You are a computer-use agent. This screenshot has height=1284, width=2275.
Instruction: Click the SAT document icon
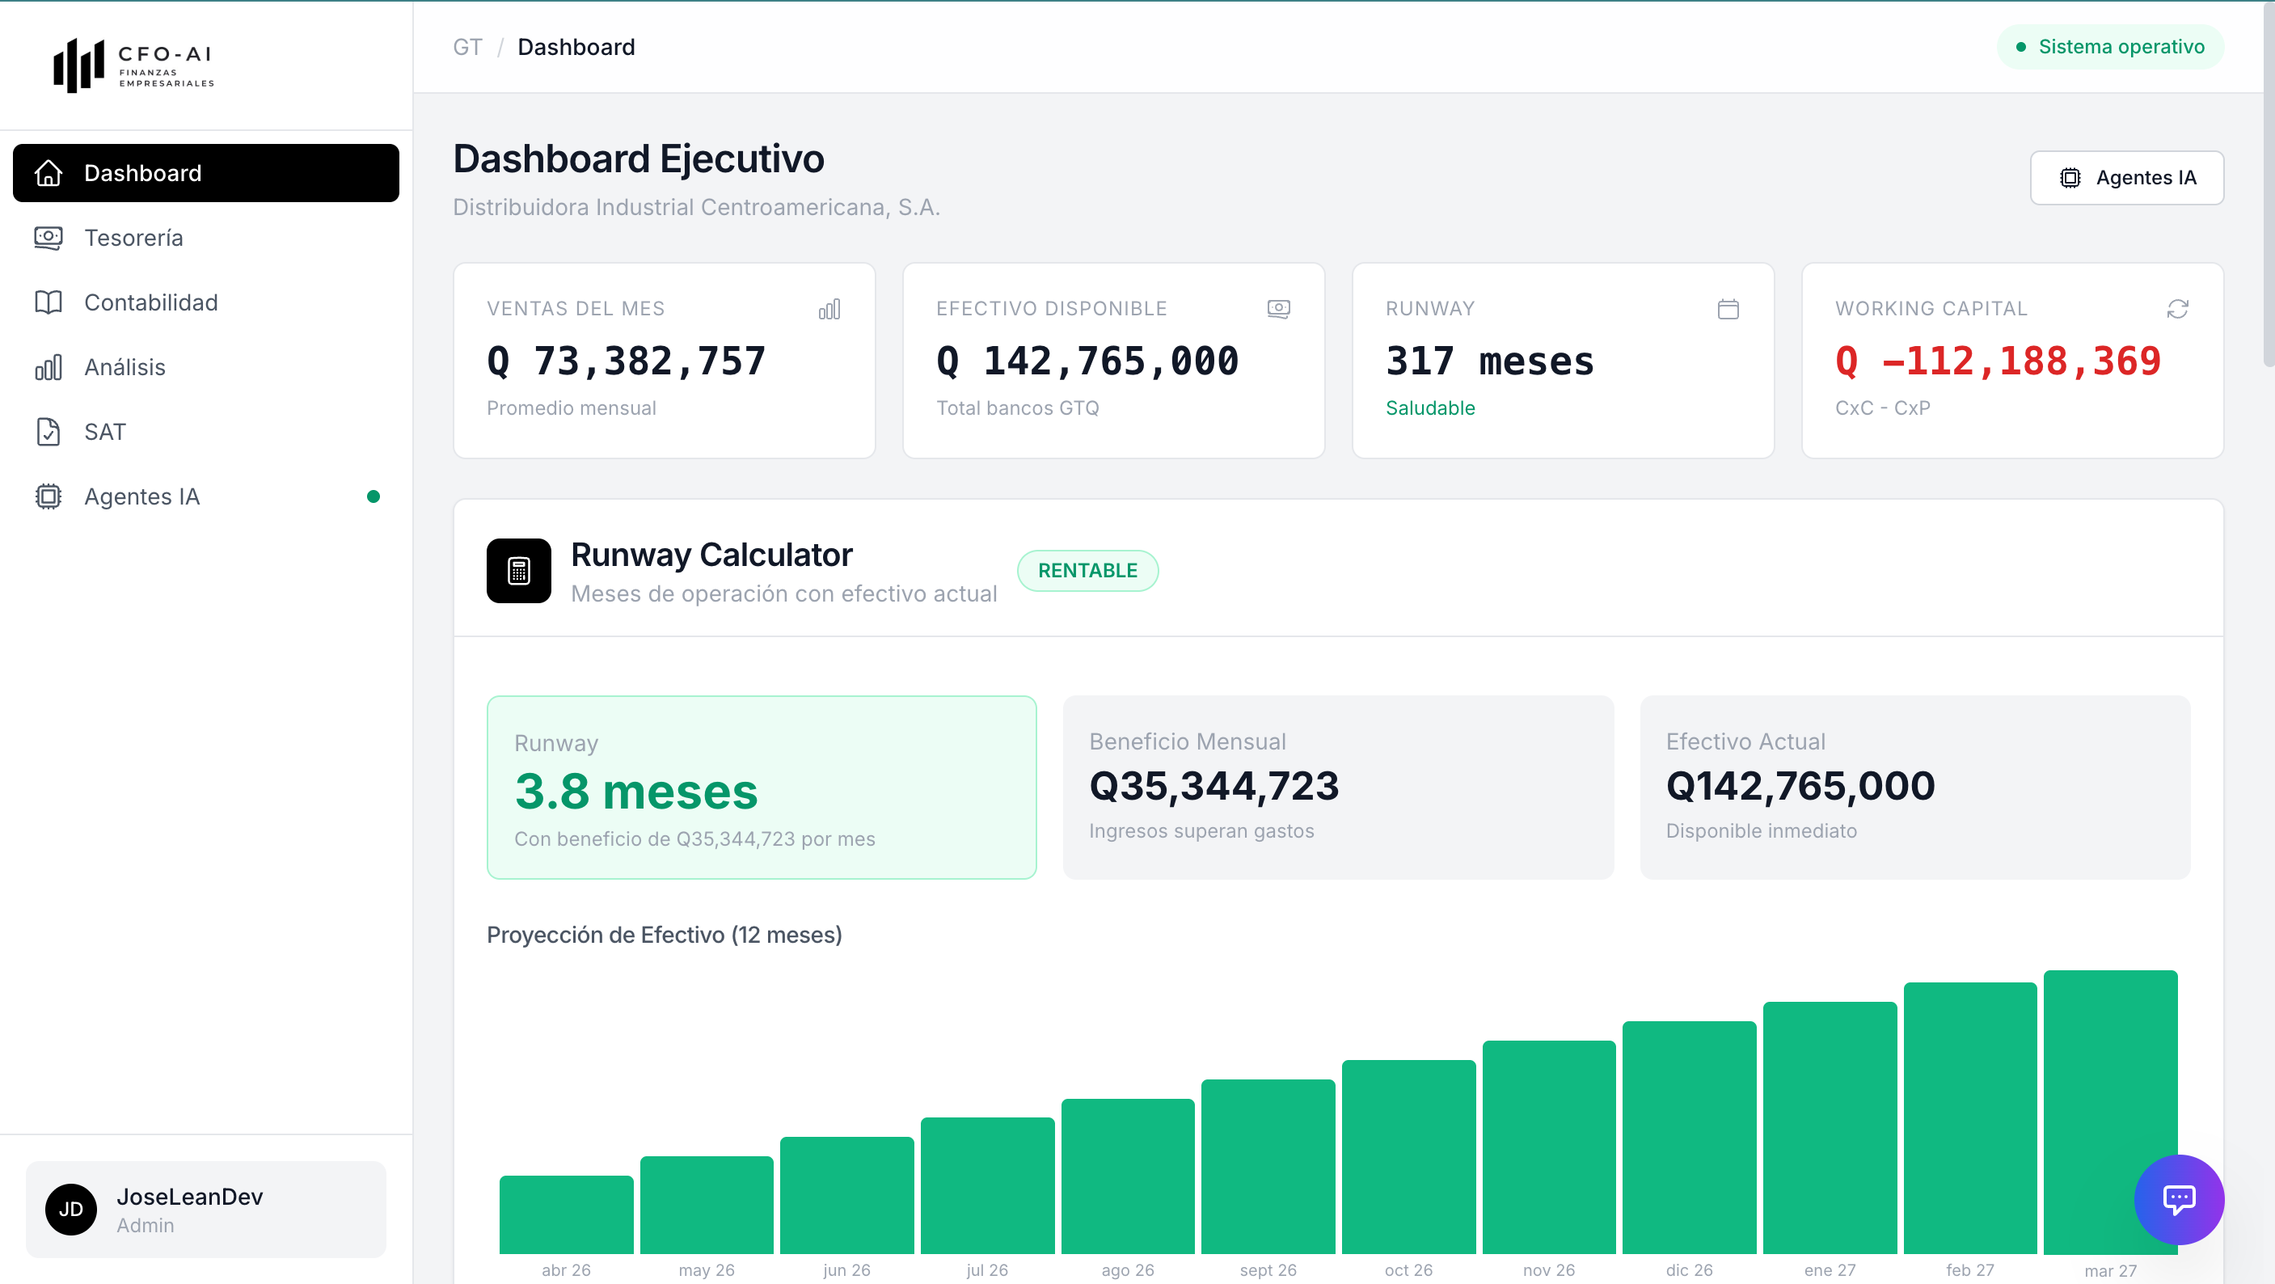(48, 431)
